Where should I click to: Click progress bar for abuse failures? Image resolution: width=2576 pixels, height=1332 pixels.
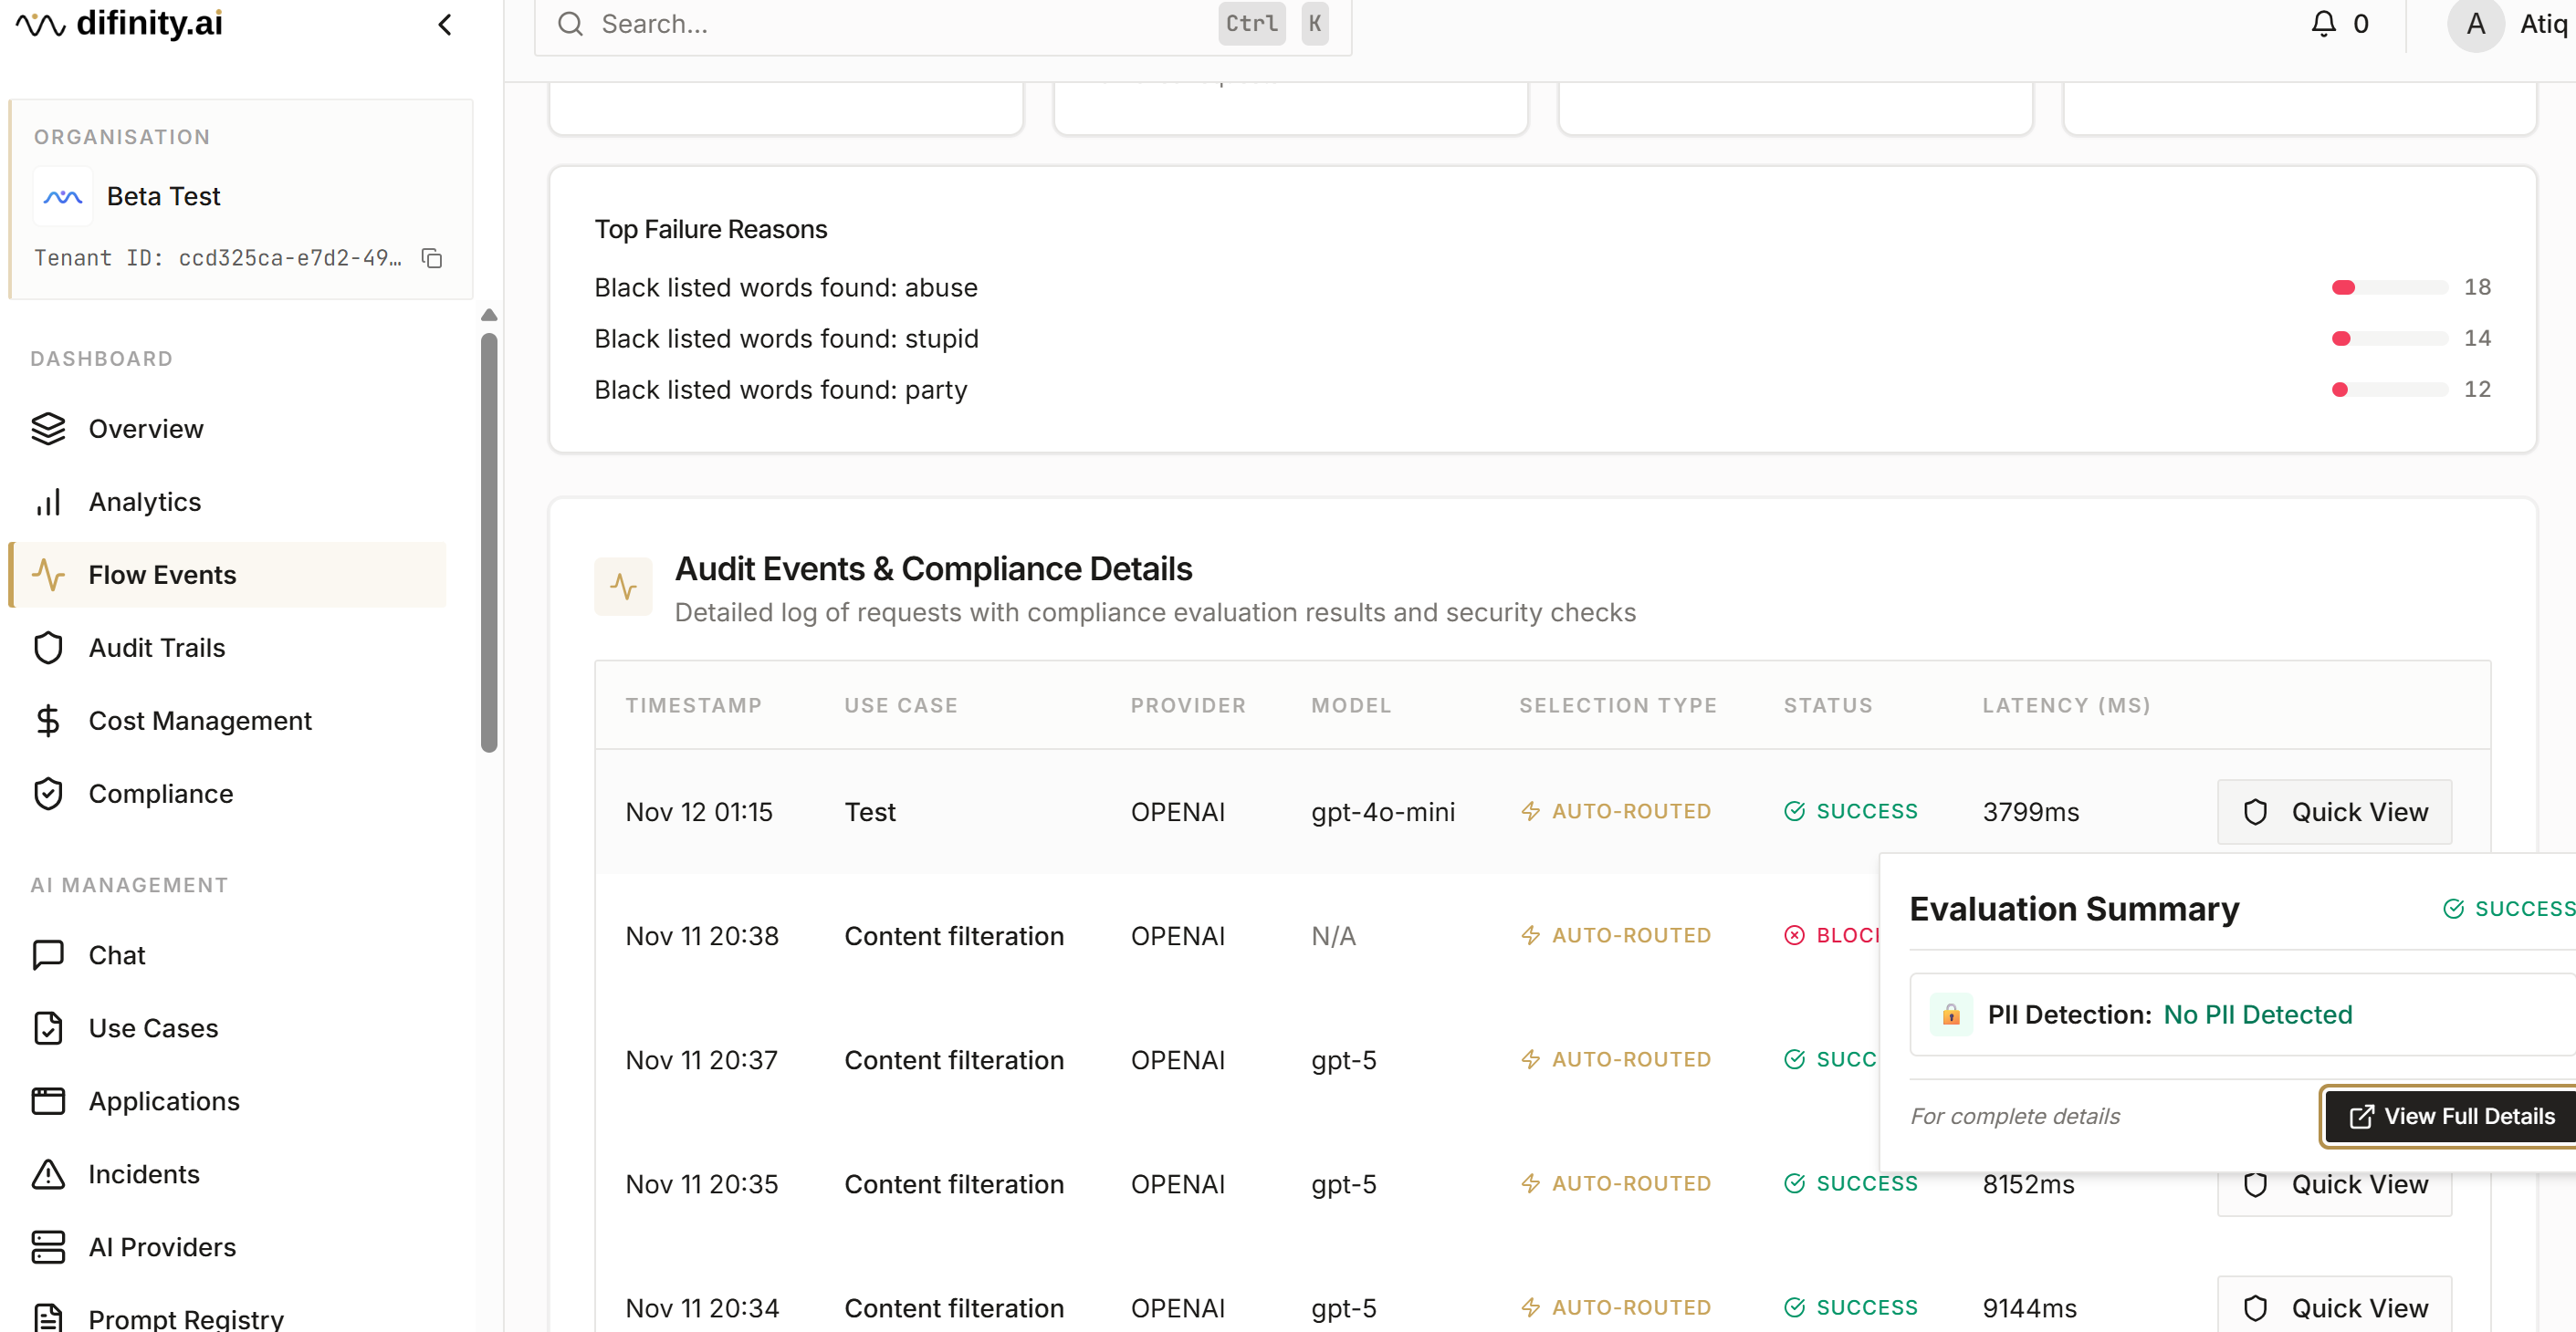[2388, 287]
